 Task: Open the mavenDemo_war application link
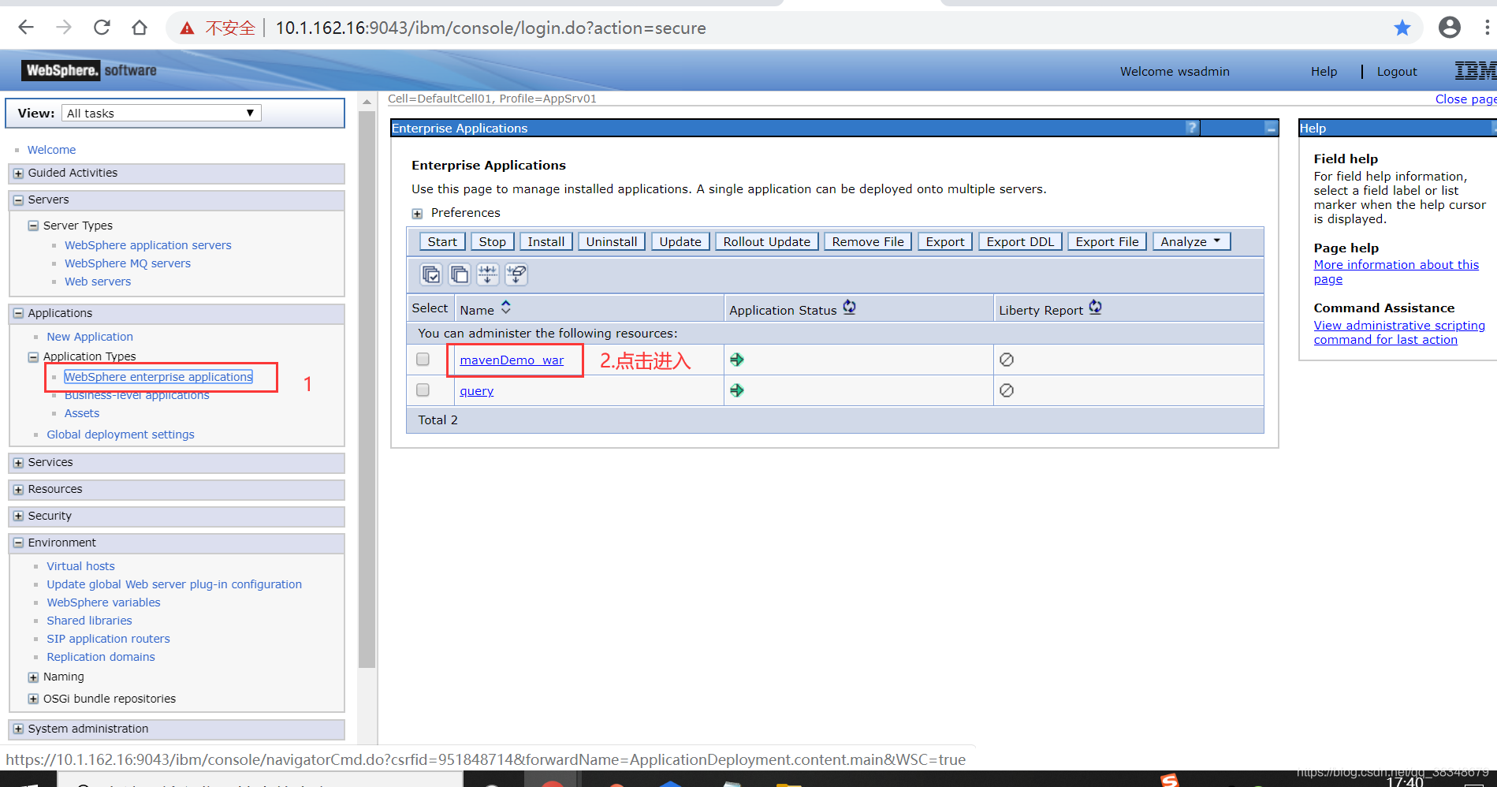512,360
